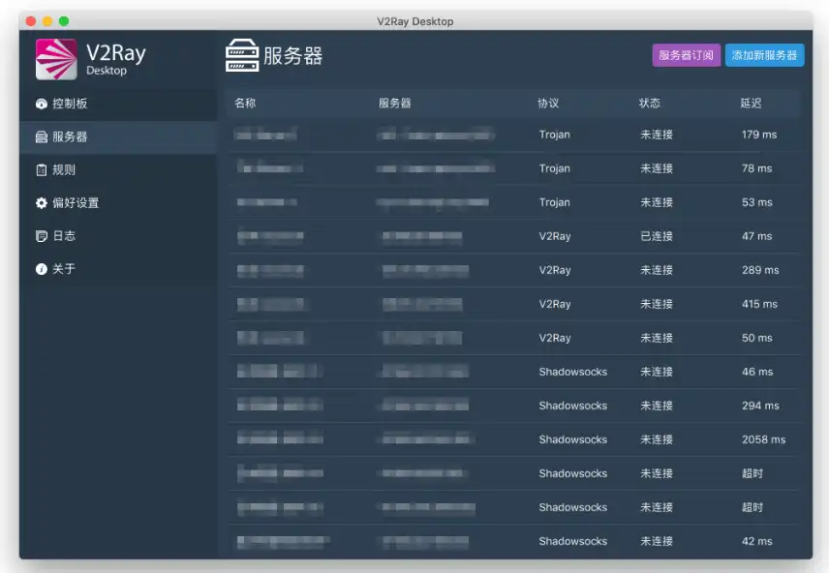Click the green zoom window button
The height and width of the screenshot is (573, 829).
point(64,21)
